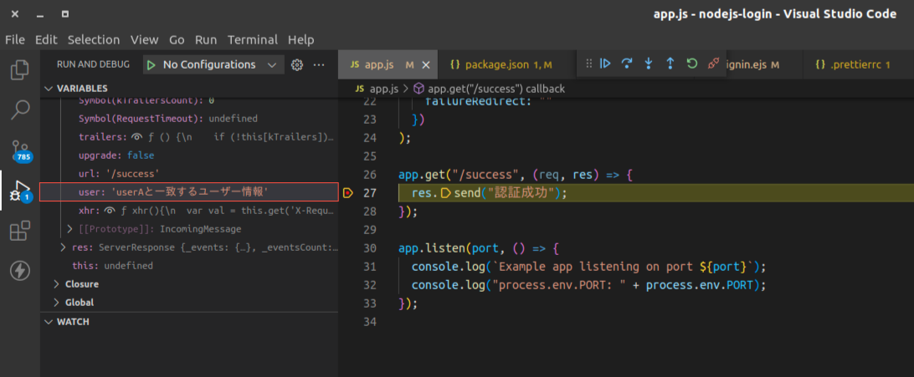Step into in debug toolbar
Screen dimensions: 914x377
[648, 64]
